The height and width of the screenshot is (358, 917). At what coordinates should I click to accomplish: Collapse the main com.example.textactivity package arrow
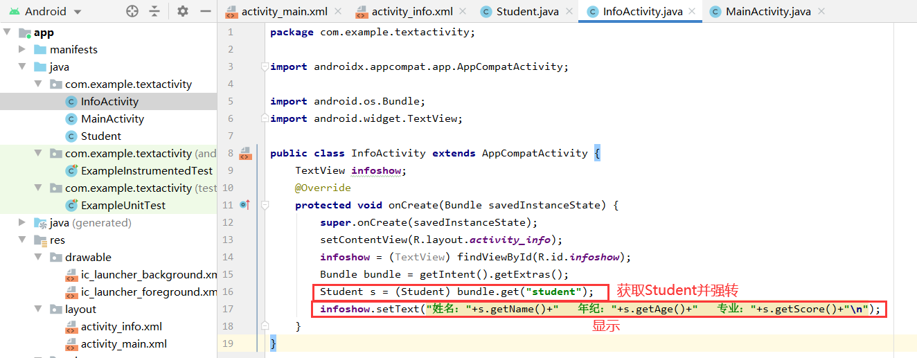[38, 84]
